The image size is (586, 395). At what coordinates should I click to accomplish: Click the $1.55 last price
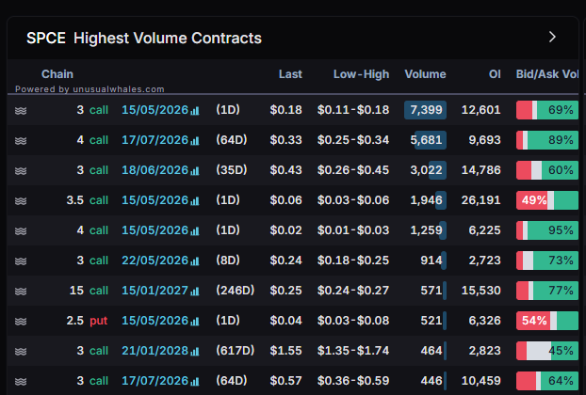(285, 351)
